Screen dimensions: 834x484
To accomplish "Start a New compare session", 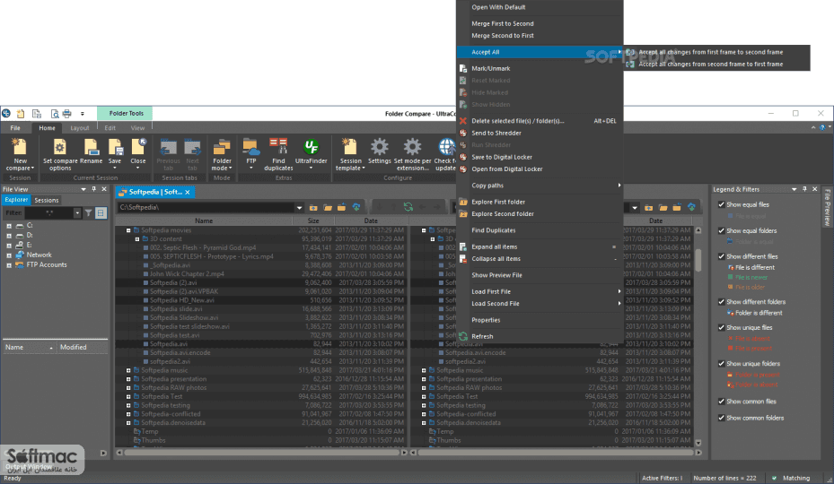I will coord(21,154).
